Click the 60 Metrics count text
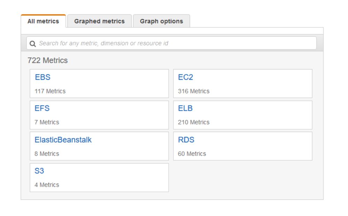 pyautogui.click(x=192, y=154)
